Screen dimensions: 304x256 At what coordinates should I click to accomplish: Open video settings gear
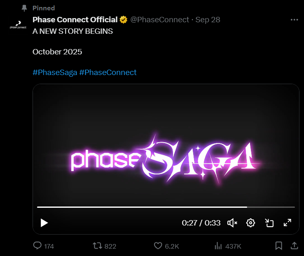250,223
